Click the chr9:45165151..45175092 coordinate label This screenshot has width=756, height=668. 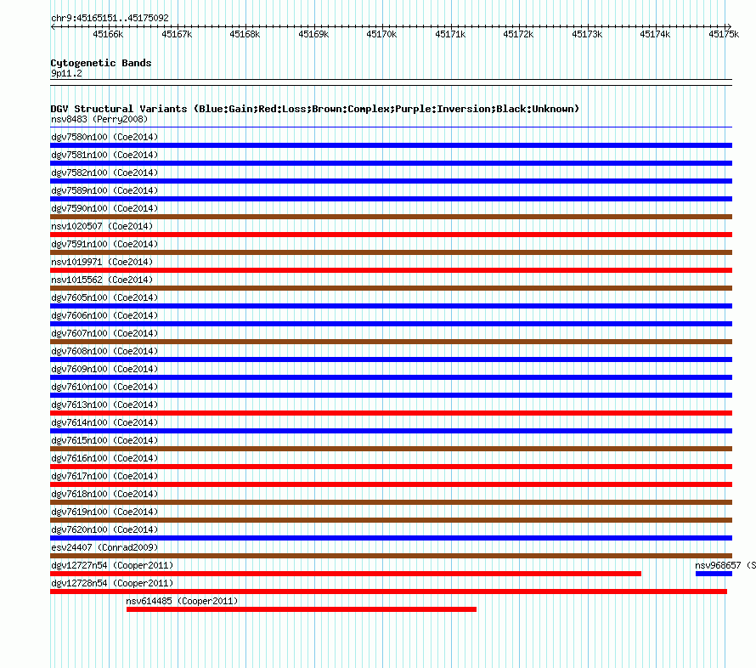(110, 18)
